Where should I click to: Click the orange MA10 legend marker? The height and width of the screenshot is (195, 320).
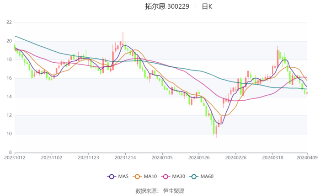point(137,176)
